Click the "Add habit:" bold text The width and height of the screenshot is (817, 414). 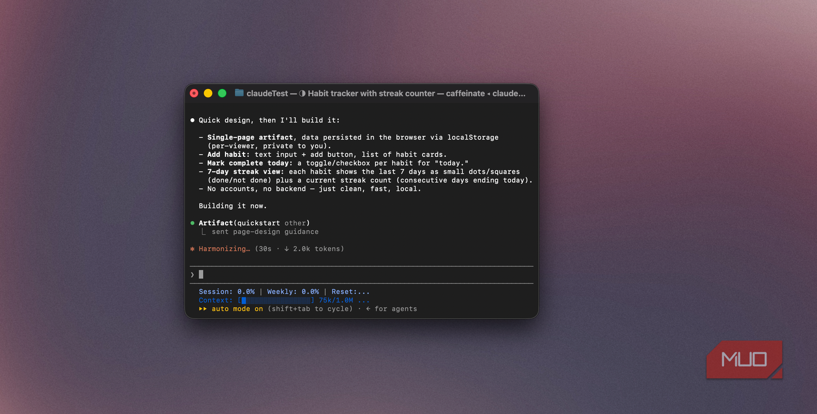[x=228, y=155]
